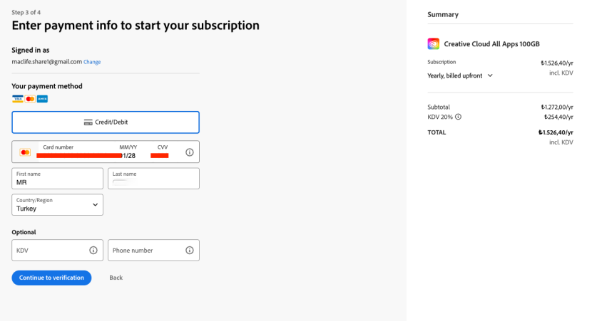Click the CVV info icon
592x321 pixels.
tap(189, 152)
